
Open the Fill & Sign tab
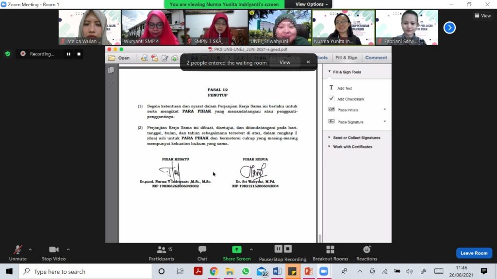point(346,58)
